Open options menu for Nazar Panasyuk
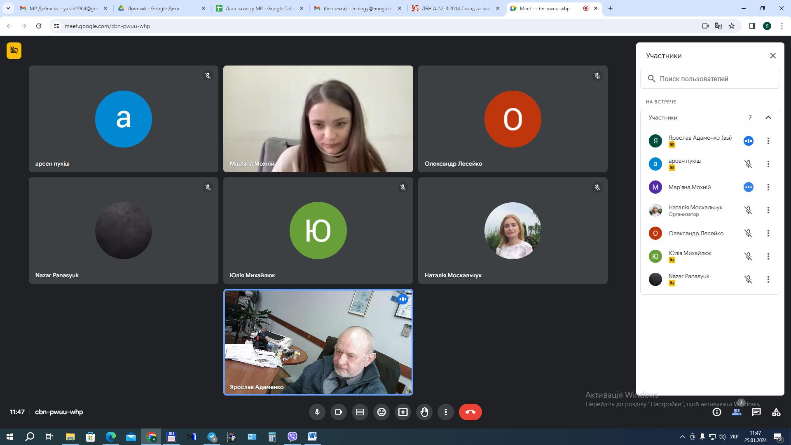Screen dimensions: 791x445 pos(768,279)
